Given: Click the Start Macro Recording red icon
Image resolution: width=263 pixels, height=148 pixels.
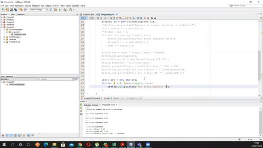Looking at the screenshot, I should coord(145,18).
